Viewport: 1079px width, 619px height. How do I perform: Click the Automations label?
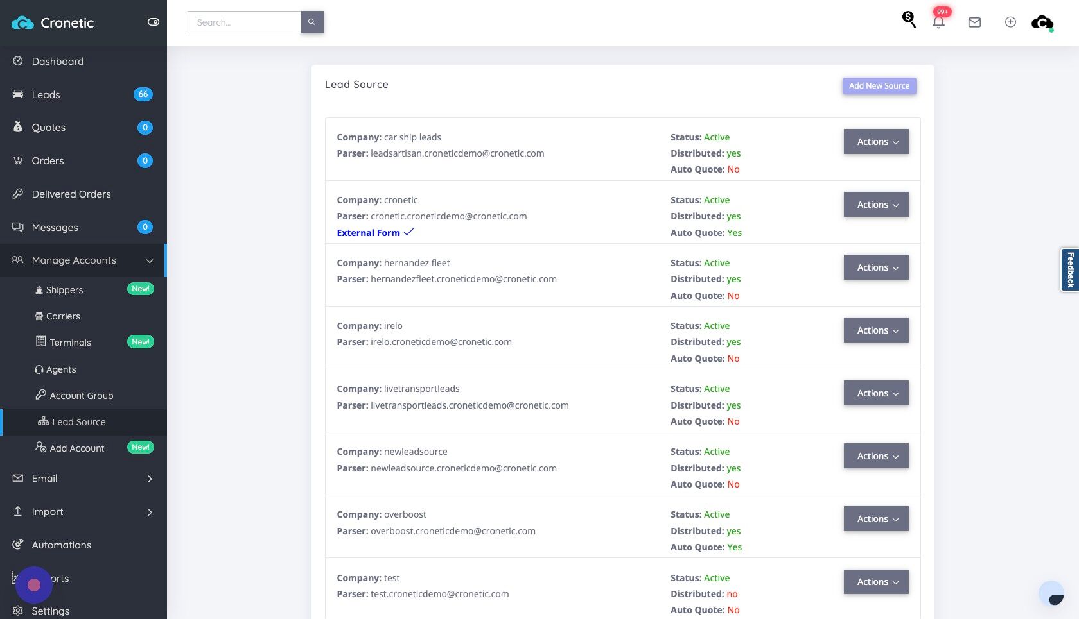pyautogui.click(x=62, y=545)
